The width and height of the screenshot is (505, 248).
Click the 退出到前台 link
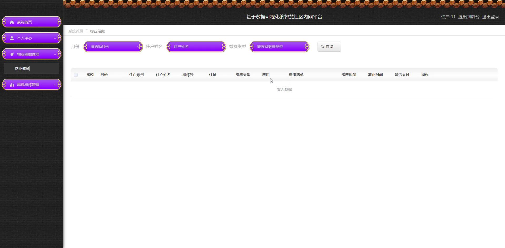tap(469, 17)
